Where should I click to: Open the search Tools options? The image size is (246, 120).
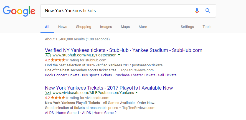pyautogui.click(x=207, y=27)
